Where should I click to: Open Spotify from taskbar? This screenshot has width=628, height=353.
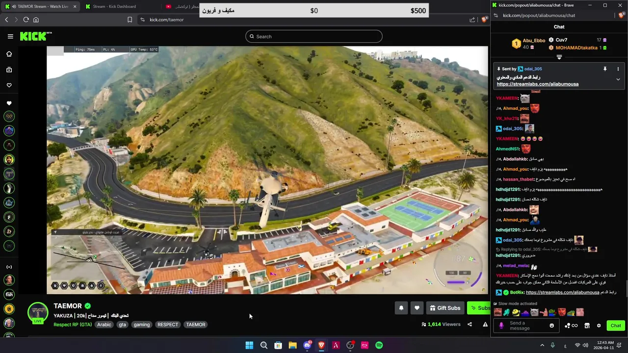(379, 345)
